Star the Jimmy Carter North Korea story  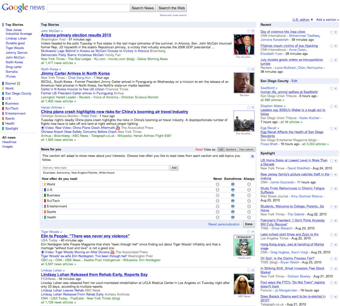tap(249, 69)
